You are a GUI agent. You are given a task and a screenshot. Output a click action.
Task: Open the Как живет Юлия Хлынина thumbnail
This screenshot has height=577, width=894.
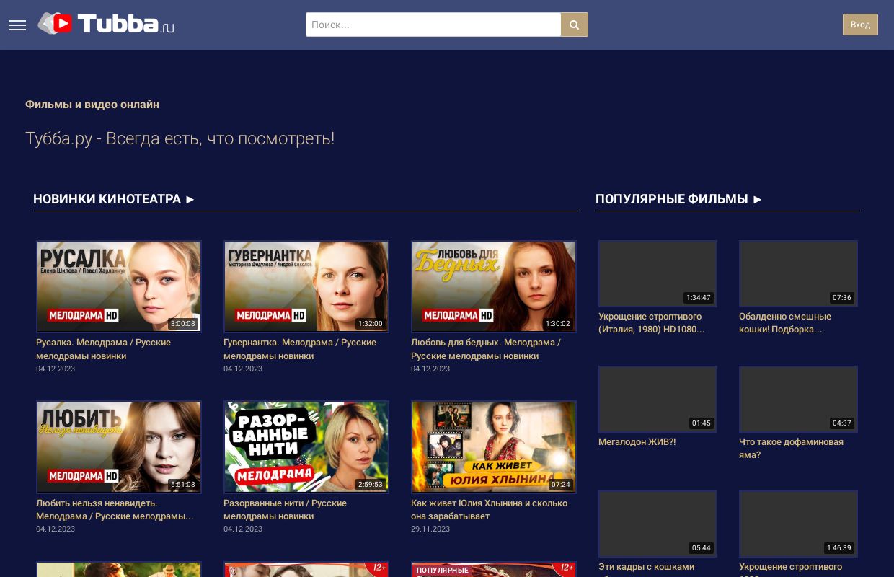(x=494, y=446)
